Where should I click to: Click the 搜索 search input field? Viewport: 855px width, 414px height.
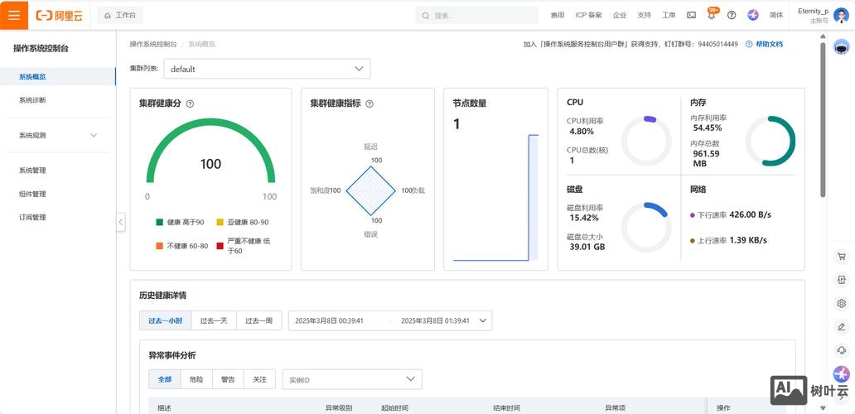click(x=477, y=15)
